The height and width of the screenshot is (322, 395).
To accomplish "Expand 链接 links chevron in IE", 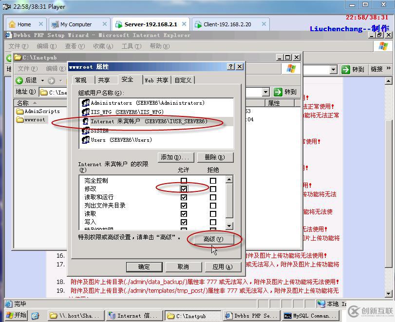I will (x=389, y=68).
